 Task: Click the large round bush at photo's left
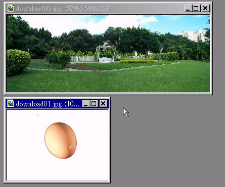[18, 61]
